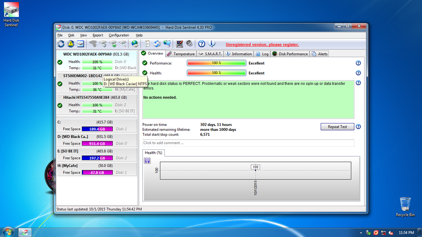Switch to the S.M.A.R.T. tab
Screen dimensions: 422x237
pyautogui.click(x=210, y=54)
